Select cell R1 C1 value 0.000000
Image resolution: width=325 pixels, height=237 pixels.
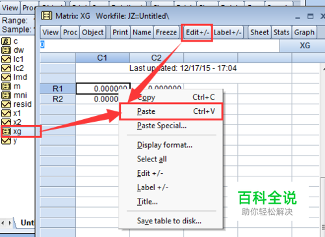coord(103,89)
